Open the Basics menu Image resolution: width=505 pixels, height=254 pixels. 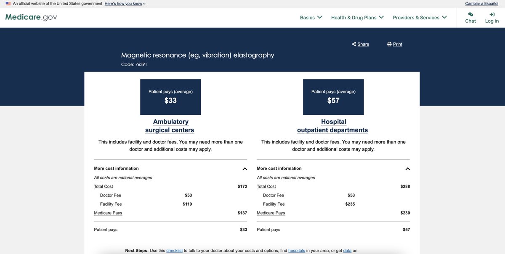(x=311, y=17)
